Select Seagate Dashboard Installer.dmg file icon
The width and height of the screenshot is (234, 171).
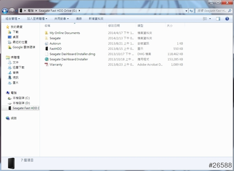click(x=46, y=54)
